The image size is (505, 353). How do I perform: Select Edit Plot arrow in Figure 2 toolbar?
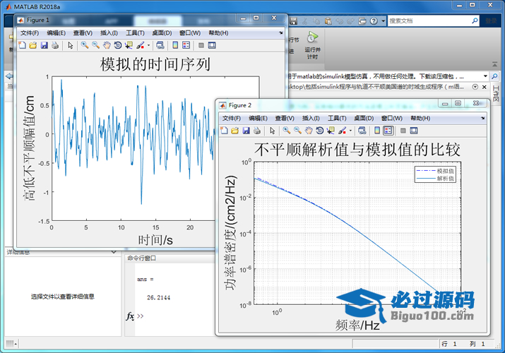(273, 131)
